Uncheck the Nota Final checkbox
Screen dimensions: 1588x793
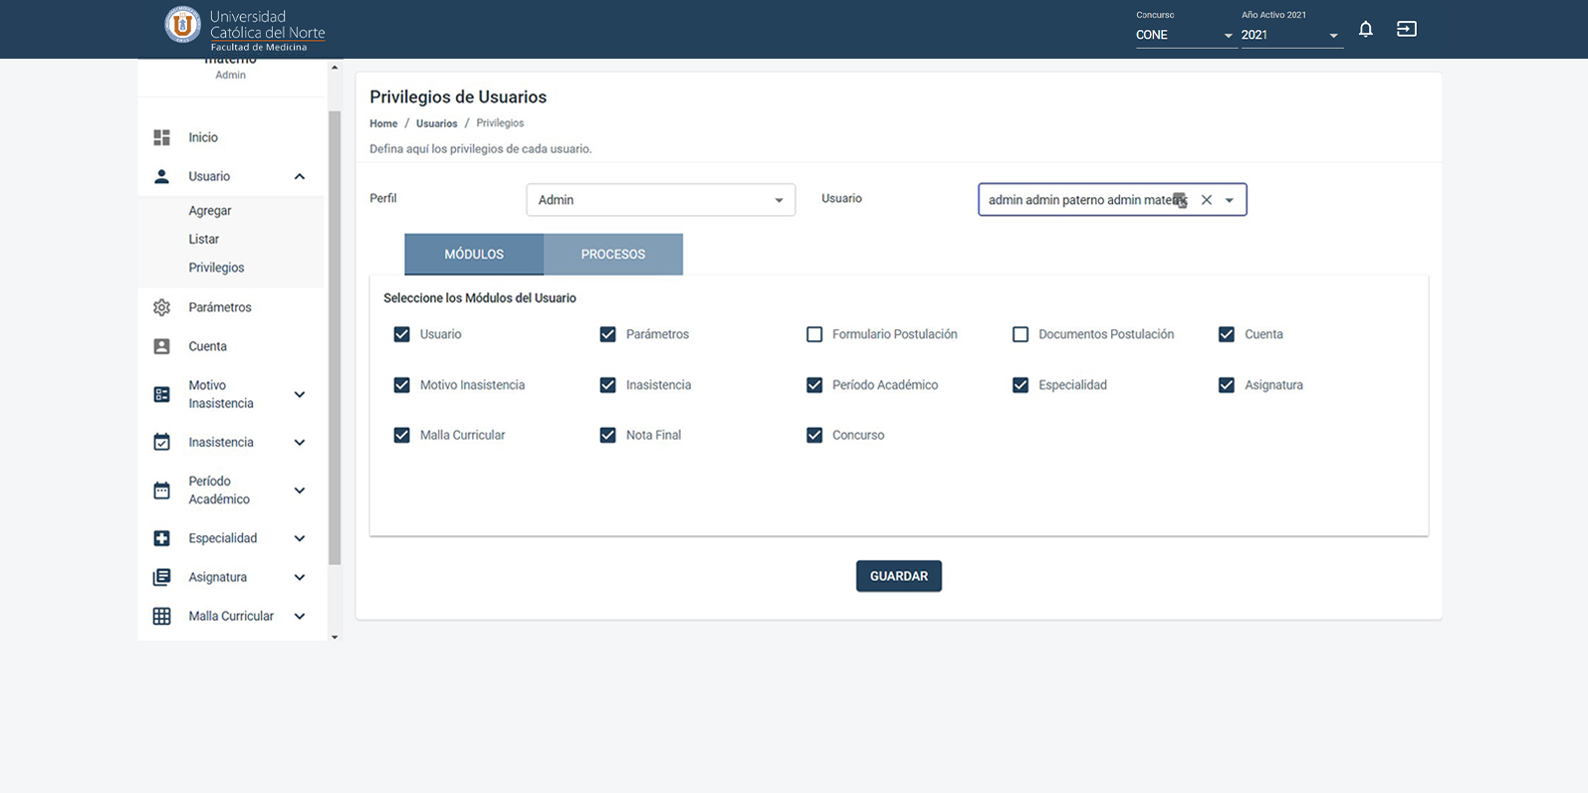(607, 435)
